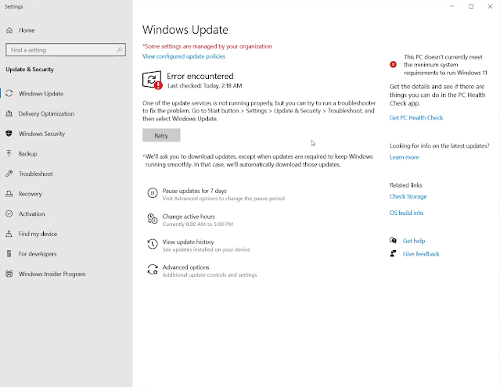Click the Windows Insider Program icon

tap(9, 274)
